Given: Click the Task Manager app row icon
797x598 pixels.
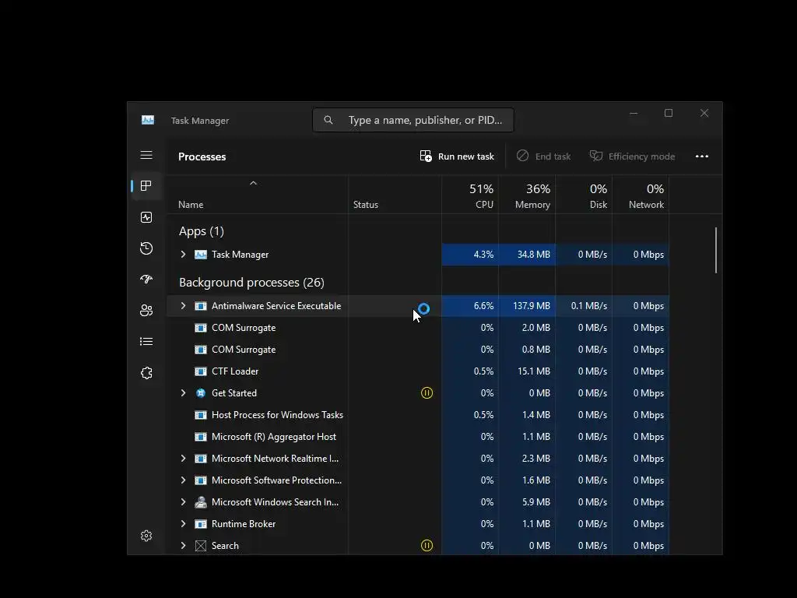Looking at the screenshot, I should (x=201, y=255).
